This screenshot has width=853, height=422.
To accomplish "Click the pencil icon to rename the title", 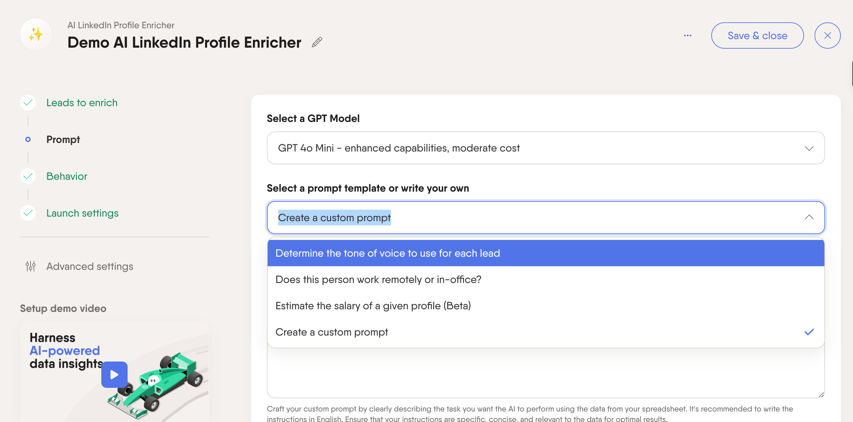I will pos(317,42).
